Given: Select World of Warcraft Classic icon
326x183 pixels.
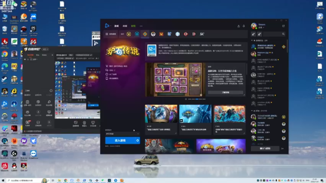Looking at the screenshot, I should point(137,34).
